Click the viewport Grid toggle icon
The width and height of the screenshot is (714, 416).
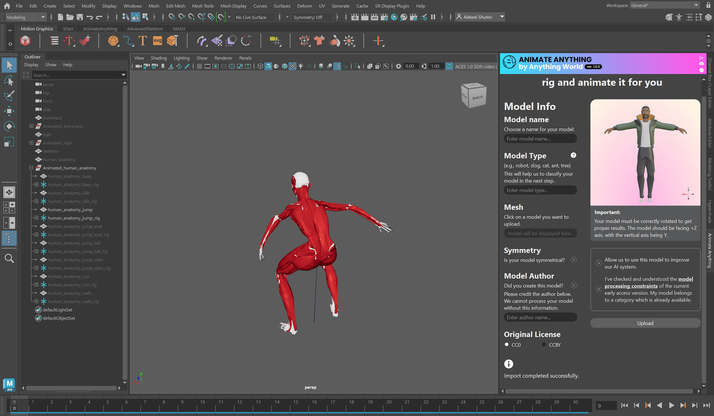coord(199,66)
